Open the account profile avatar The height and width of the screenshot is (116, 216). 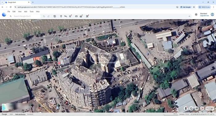212,14
